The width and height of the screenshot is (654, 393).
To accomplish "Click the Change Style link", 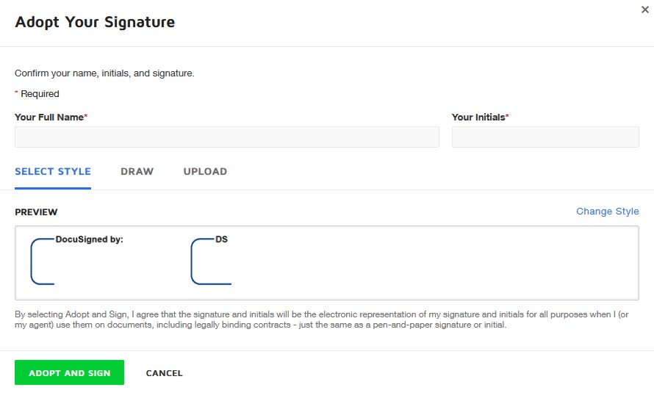I will coord(607,212).
